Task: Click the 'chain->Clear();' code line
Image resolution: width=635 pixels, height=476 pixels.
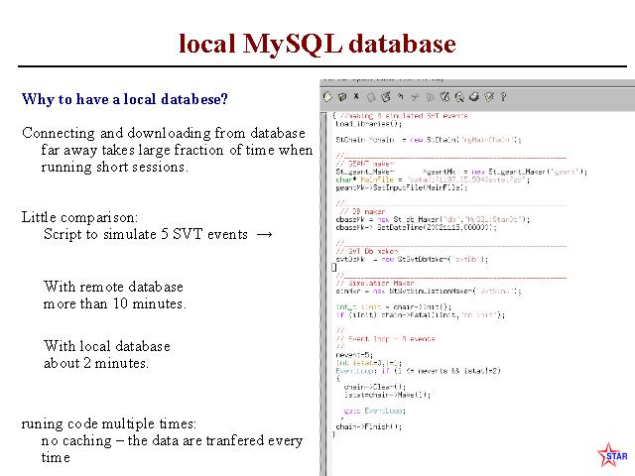Action: coord(375,387)
